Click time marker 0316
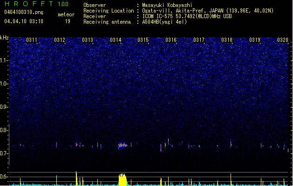Viewport: 293px width, 186px height. tap(171, 40)
